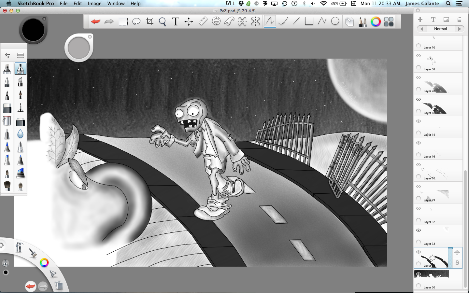Toggle the Lagoon UI grid icon
469x293 pixels.
pos(389,22)
